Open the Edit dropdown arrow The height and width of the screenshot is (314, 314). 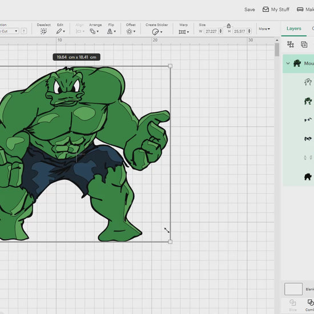pyautogui.click(x=64, y=31)
